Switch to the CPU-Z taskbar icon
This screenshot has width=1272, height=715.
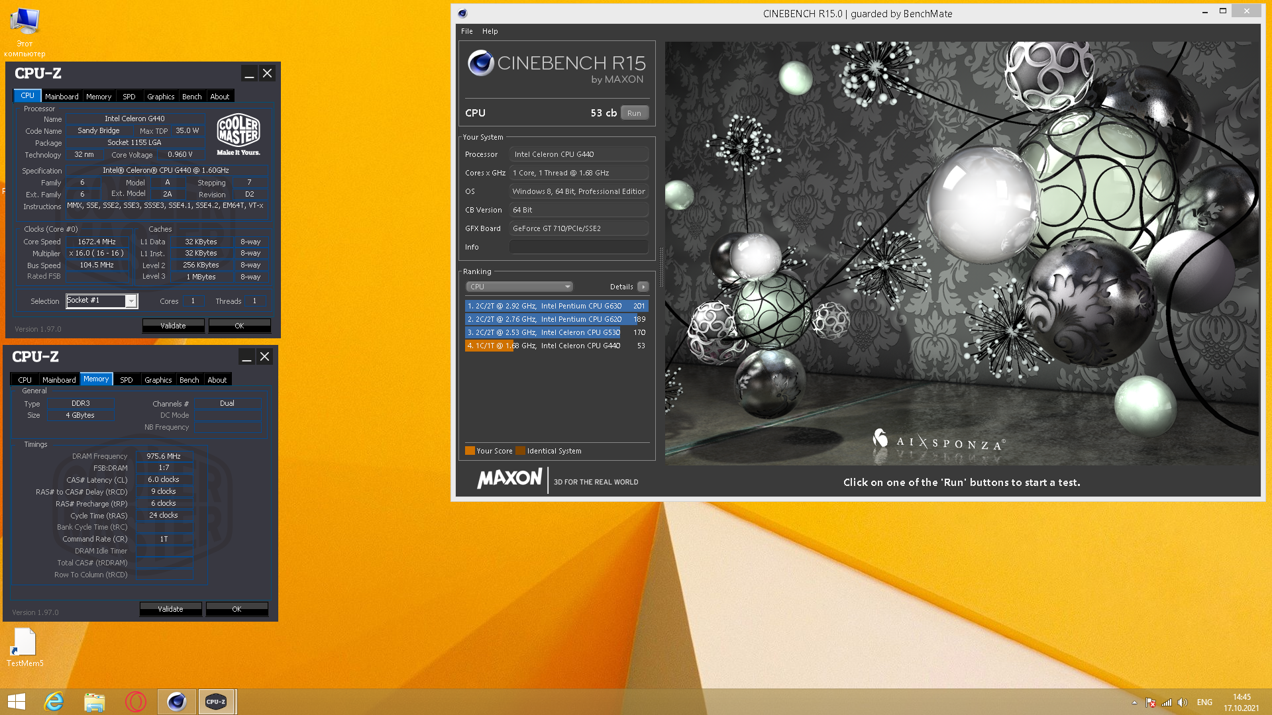pos(217,702)
